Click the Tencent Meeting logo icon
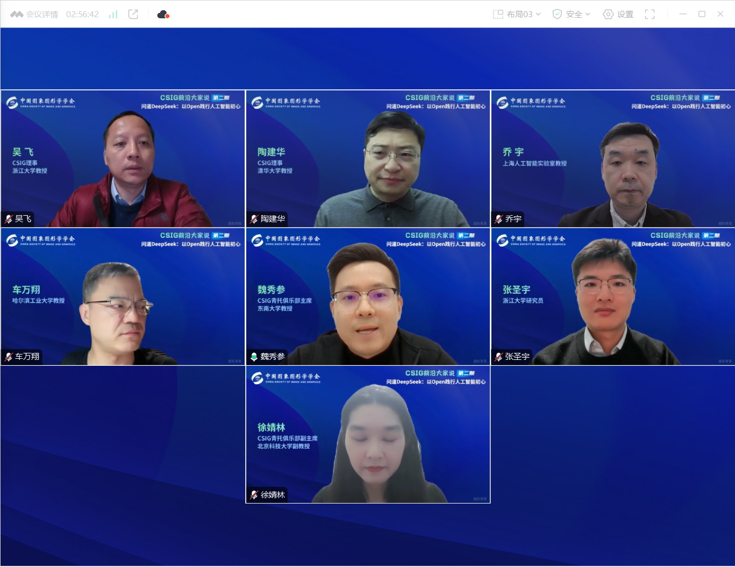Image resolution: width=735 pixels, height=567 pixels. 17,15
